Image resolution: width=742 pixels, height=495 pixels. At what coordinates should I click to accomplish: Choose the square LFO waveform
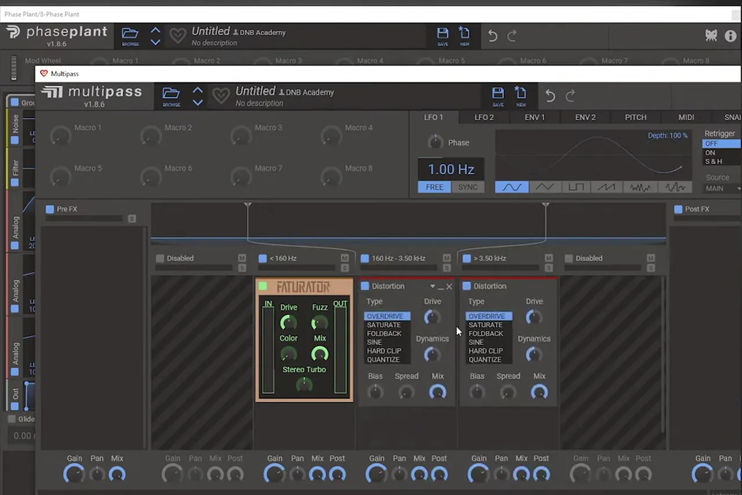pyautogui.click(x=576, y=187)
